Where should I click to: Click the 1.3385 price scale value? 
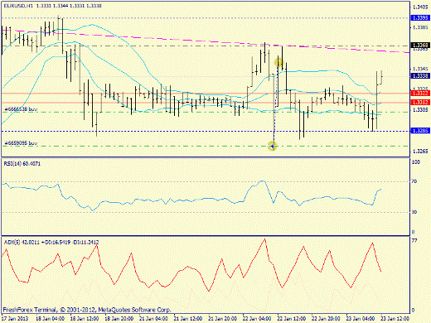coord(420,27)
